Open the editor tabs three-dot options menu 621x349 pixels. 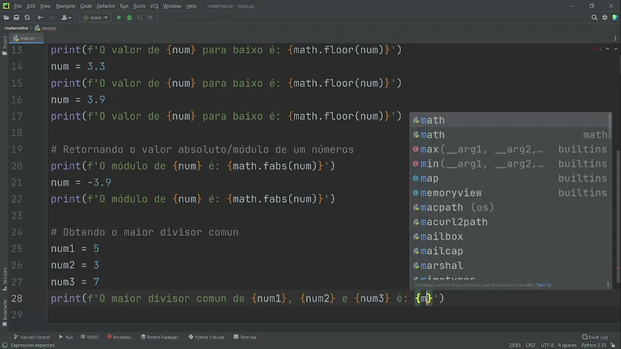pos(616,38)
